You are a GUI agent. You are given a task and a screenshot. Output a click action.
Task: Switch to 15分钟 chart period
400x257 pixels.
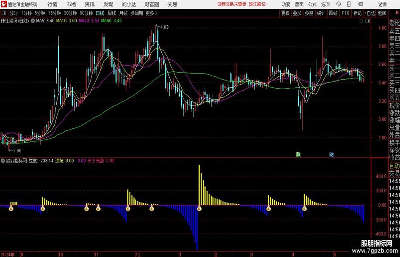click(54, 13)
